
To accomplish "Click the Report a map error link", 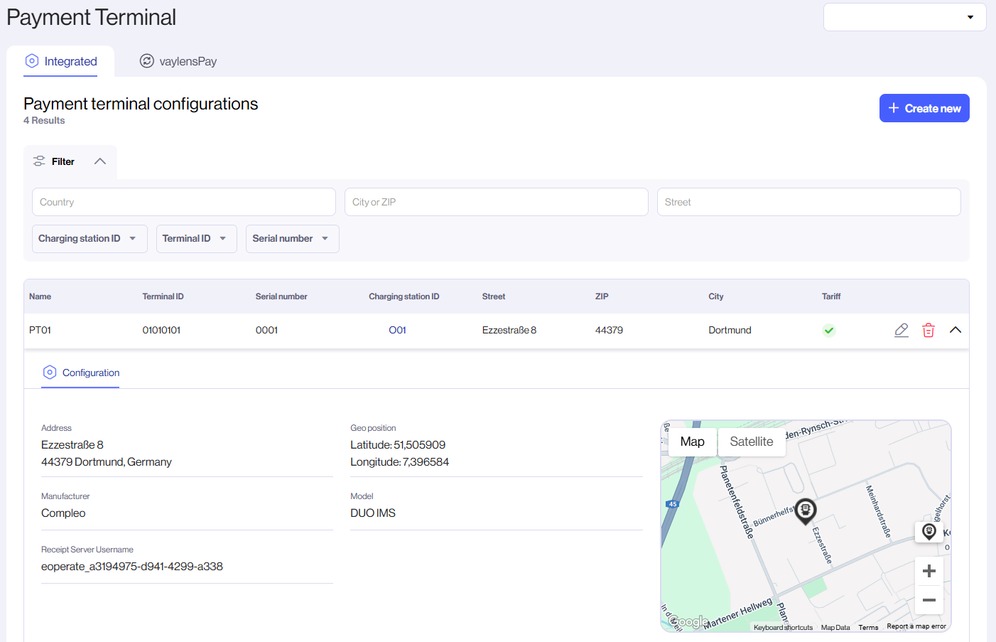I will click(916, 627).
